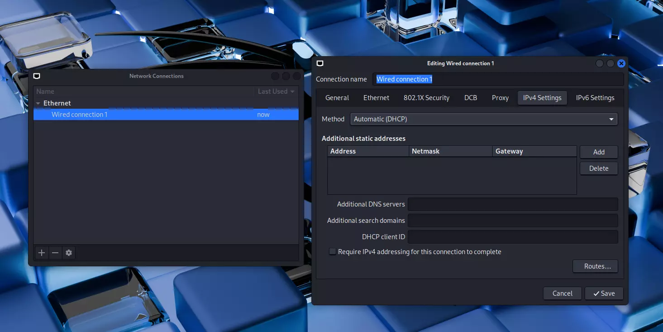Enable Require IPv4 addressing checkbox
This screenshot has height=332, width=663.
point(333,252)
